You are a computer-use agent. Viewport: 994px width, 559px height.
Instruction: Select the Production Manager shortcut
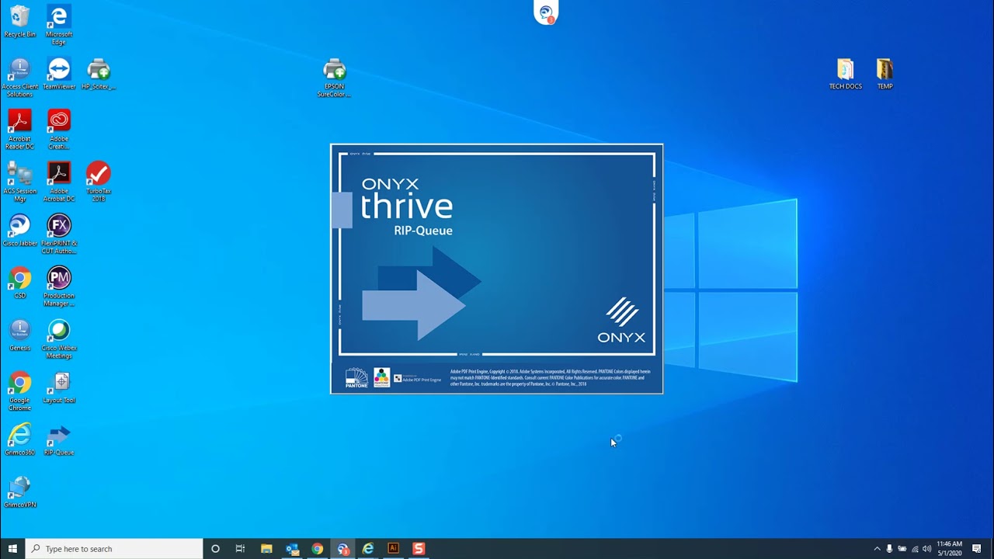click(x=59, y=286)
